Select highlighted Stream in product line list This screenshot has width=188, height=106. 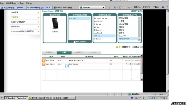point(105,36)
